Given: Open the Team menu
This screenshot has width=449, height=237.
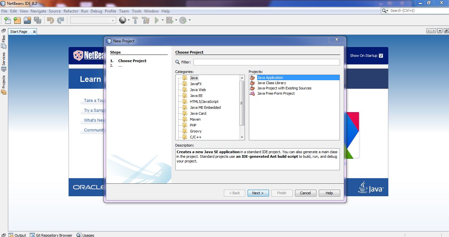Looking at the screenshot, I should click(124, 11).
